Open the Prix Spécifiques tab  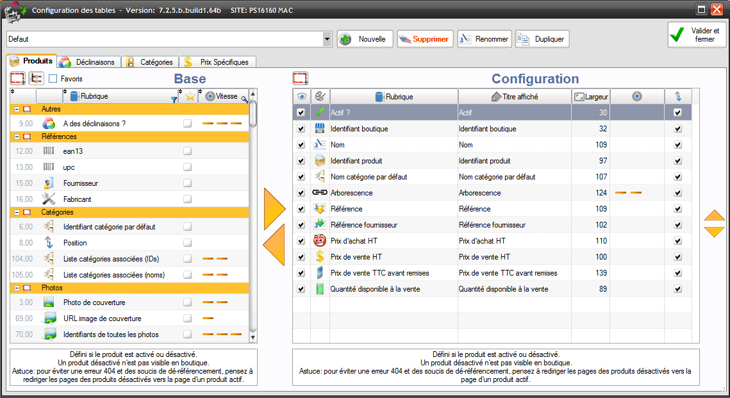[217, 62]
